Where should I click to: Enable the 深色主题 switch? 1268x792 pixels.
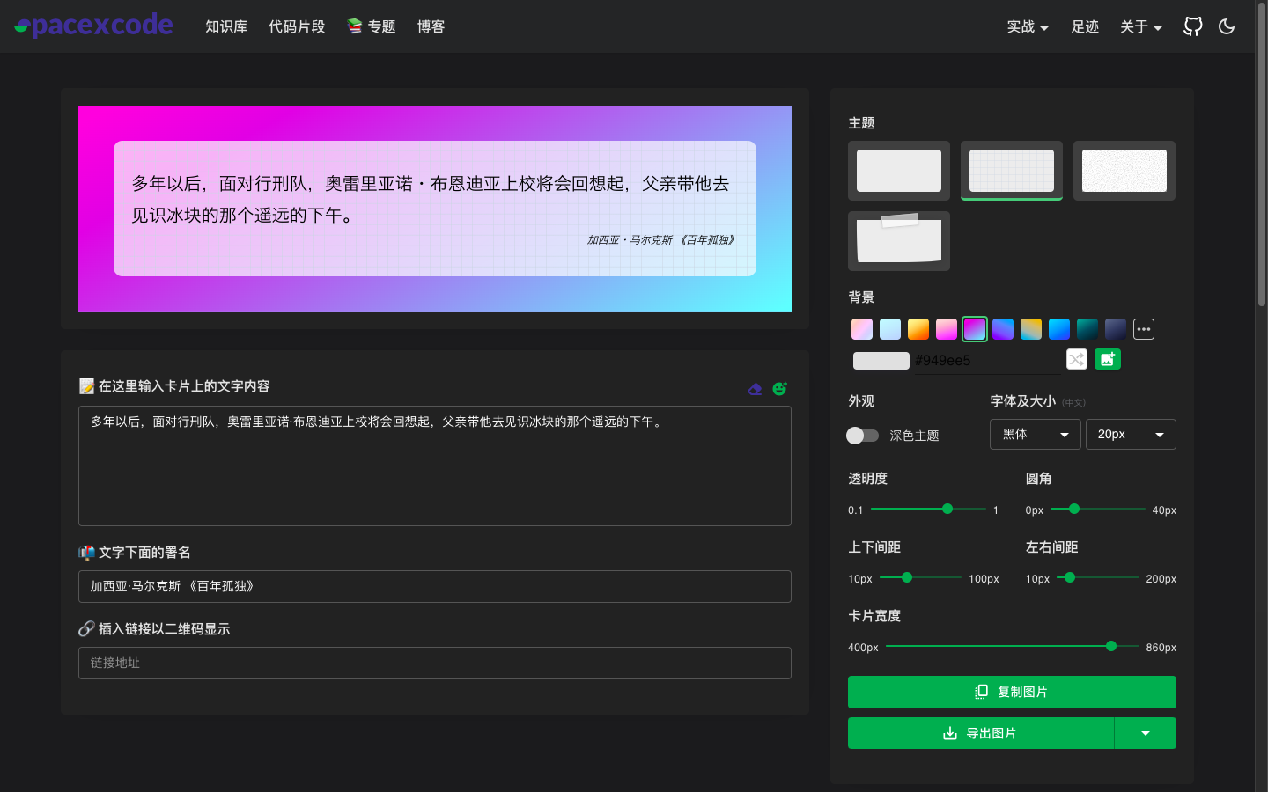[x=863, y=435]
